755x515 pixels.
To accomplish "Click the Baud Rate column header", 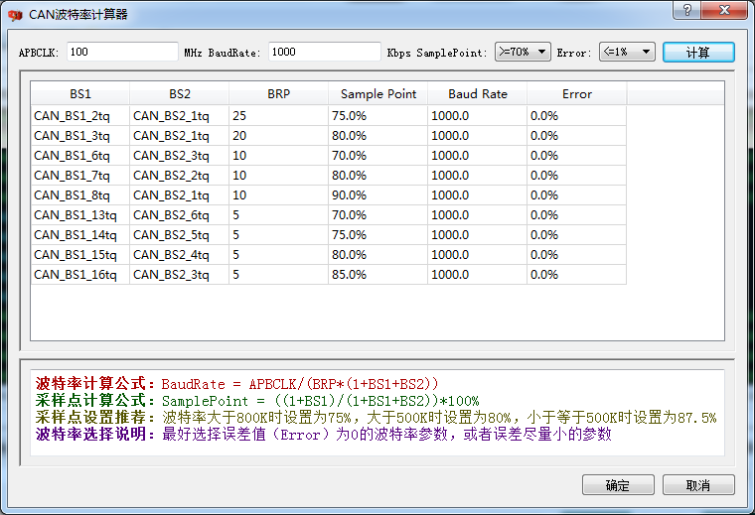I will [x=478, y=94].
